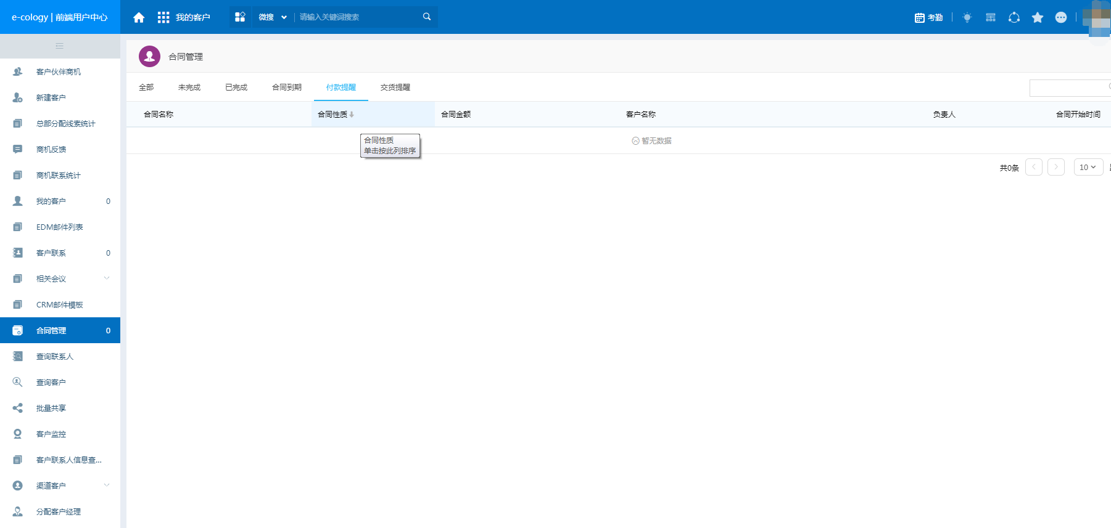
Task: Expand the 渠道客户 submenu chevron
Action: point(107,485)
